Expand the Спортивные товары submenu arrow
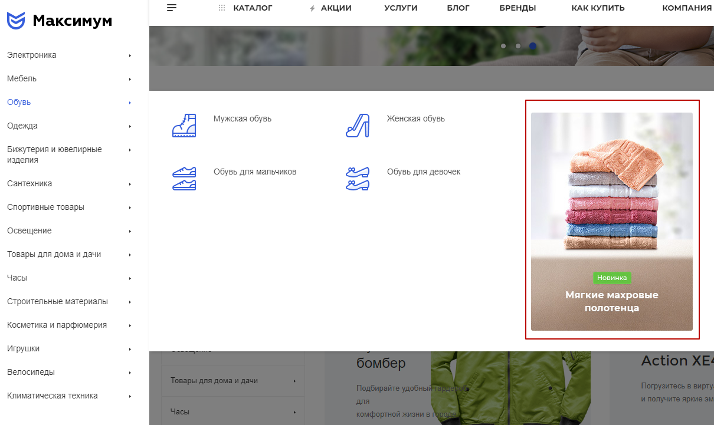The image size is (714, 425). point(130,207)
